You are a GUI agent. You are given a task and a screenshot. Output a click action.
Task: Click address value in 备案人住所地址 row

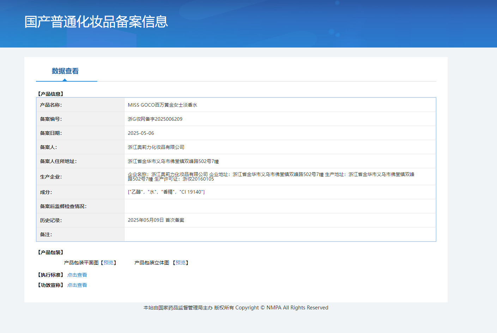[x=173, y=161]
